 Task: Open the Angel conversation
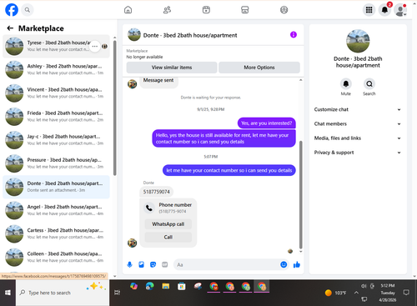(x=56, y=210)
